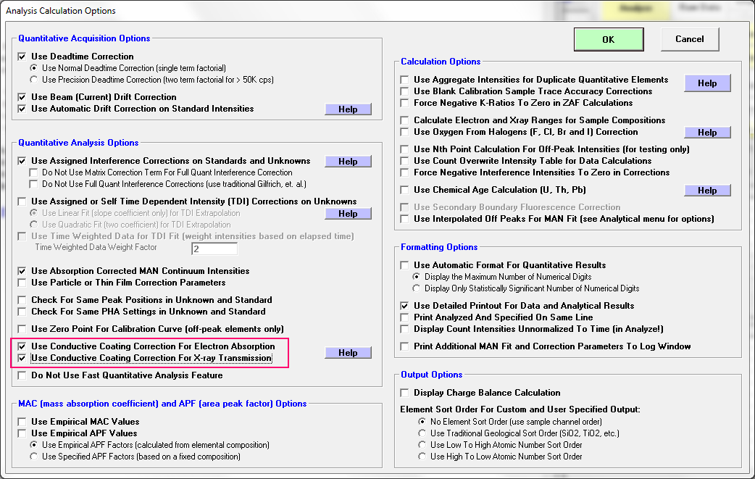Check the Use Empirical MAC Values box

point(22,422)
